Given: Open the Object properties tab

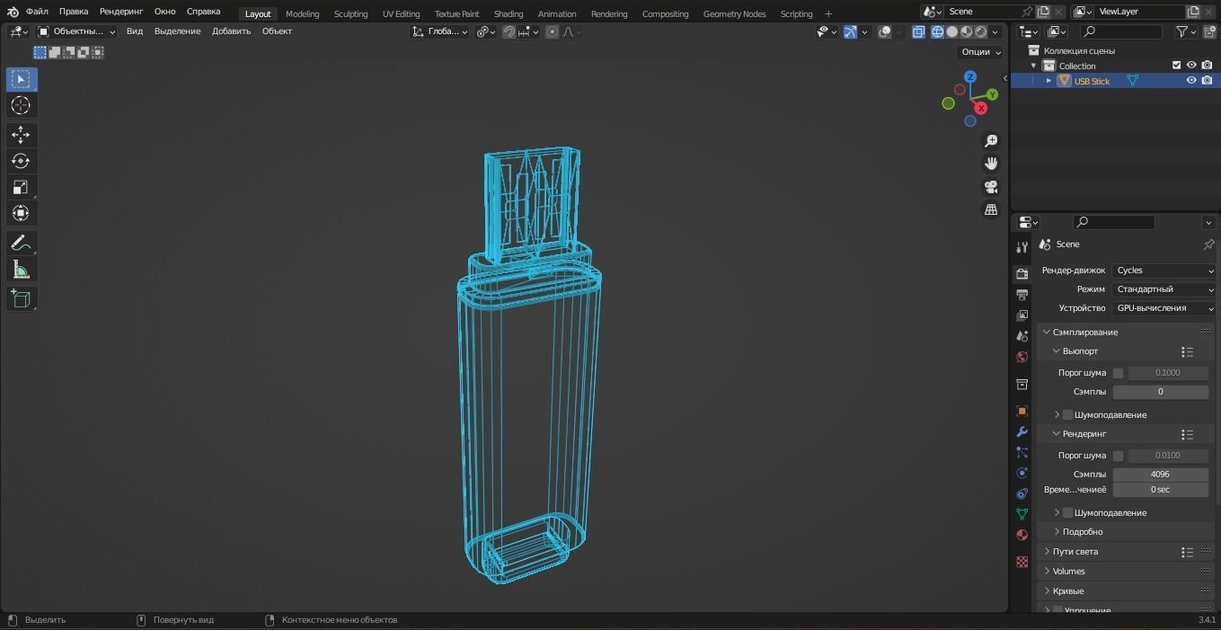Looking at the screenshot, I should (x=1022, y=412).
